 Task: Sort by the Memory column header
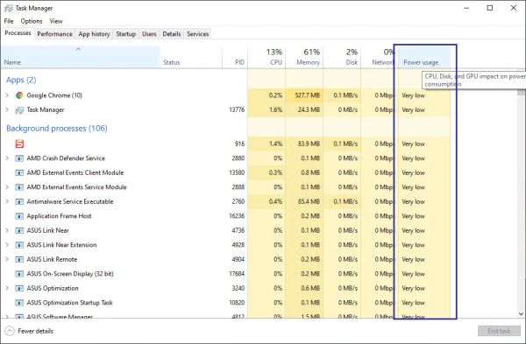(304, 57)
